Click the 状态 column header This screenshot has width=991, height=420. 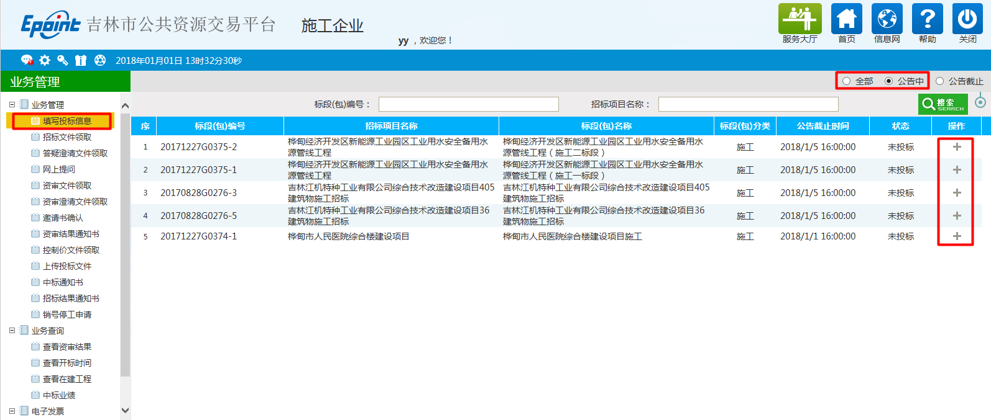click(x=900, y=126)
